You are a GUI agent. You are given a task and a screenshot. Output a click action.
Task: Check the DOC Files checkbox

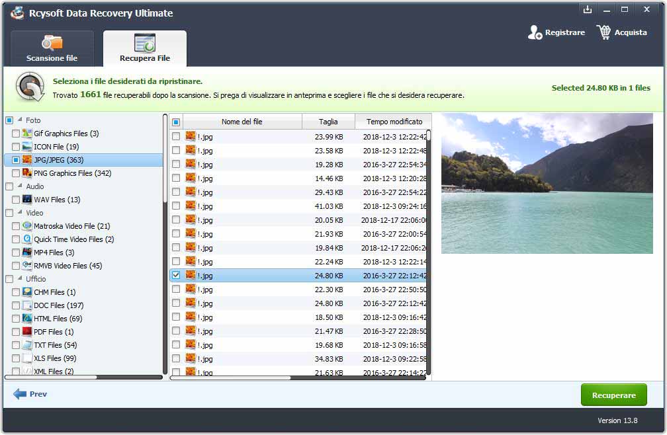coord(16,305)
